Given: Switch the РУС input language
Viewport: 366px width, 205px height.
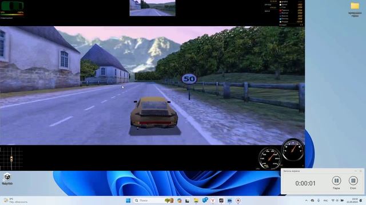Looking at the screenshot, I should click(325, 200).
